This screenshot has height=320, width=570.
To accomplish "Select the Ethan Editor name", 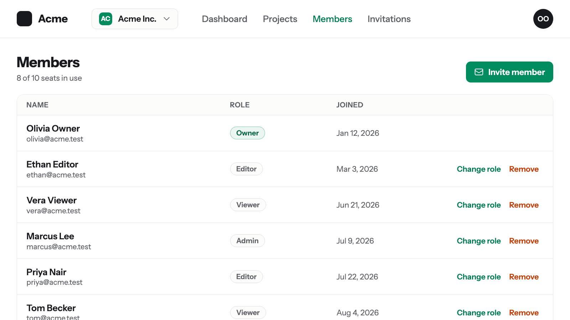I will pos(52,164).
